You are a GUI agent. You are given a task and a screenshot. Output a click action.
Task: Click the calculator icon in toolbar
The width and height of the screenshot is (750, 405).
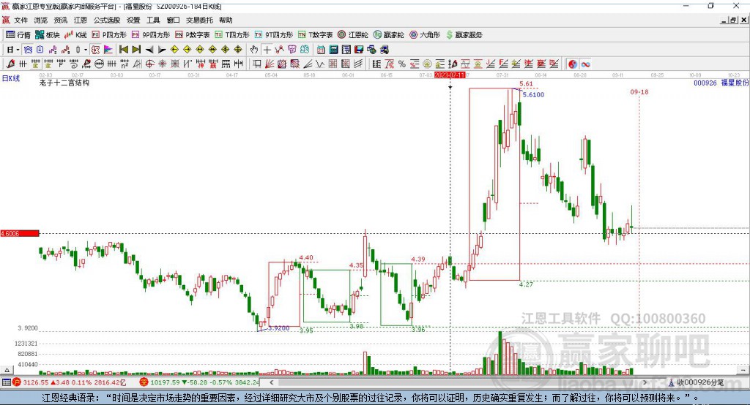point(333,49)
